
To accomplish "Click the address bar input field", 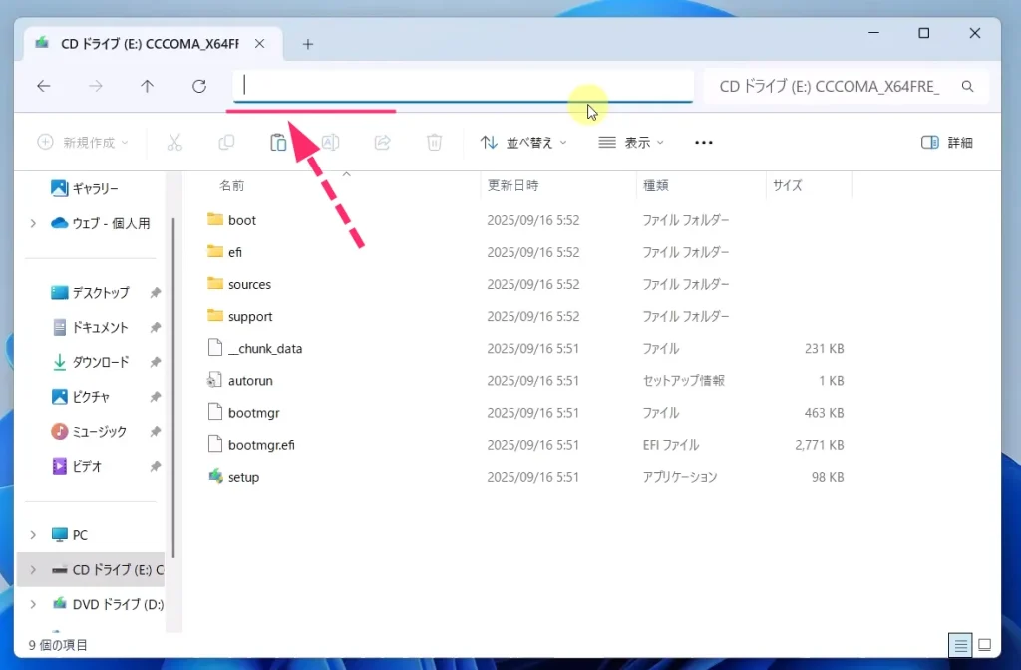I will point(463,86).
